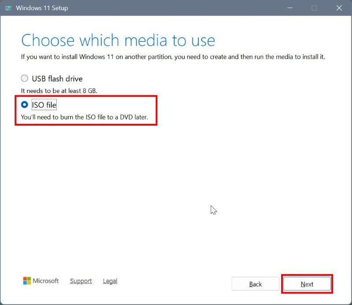Click the four-color Microsoft logo squares
Viewport: 352px width, 305px height.
27,281
